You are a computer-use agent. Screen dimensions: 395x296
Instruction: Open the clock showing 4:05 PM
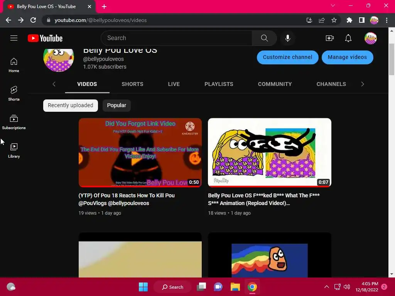(x=367, y=287)
